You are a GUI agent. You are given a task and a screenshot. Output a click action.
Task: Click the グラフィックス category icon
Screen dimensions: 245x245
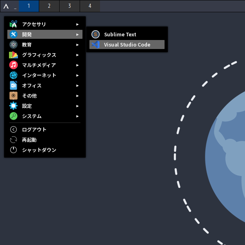(13, 55)
